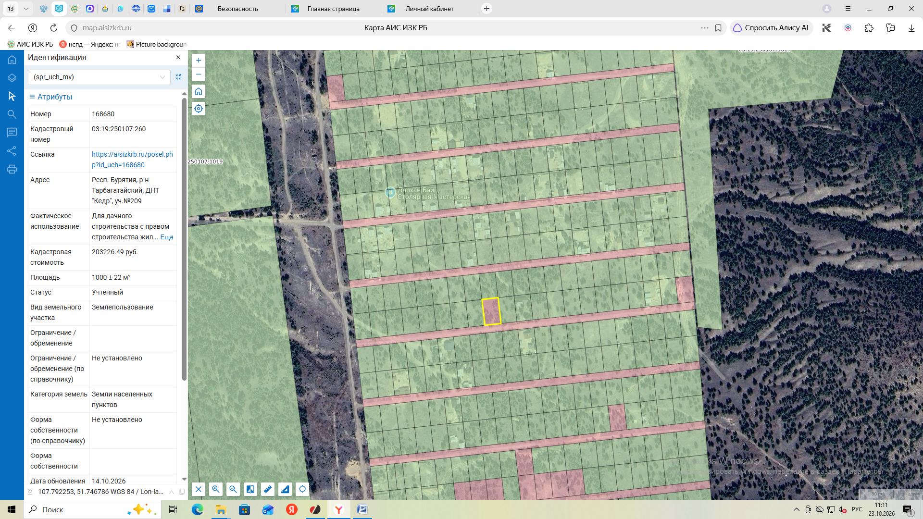Select the ruler distance measure tool
This screenshot has height=519, width=923.
click(268, 489)
